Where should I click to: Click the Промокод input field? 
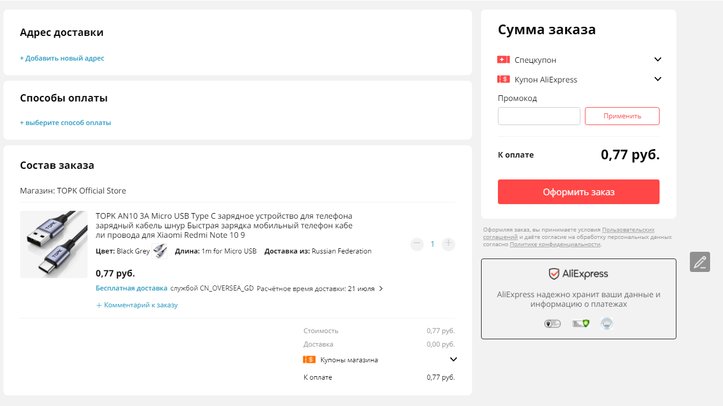[539, 116]
